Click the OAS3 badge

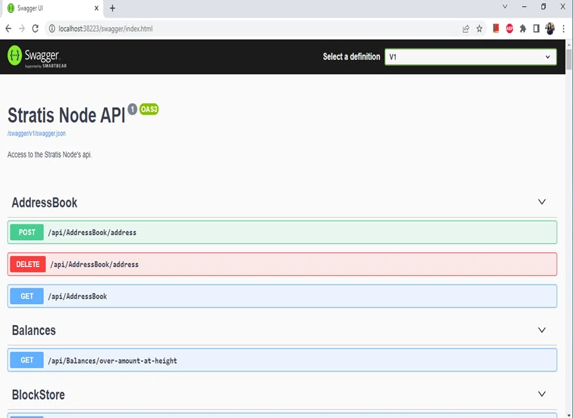click(149, 109)
